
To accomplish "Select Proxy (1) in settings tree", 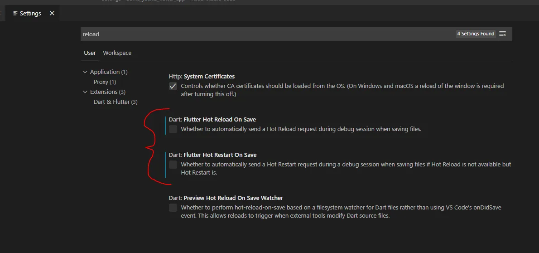I will (105, 82).
